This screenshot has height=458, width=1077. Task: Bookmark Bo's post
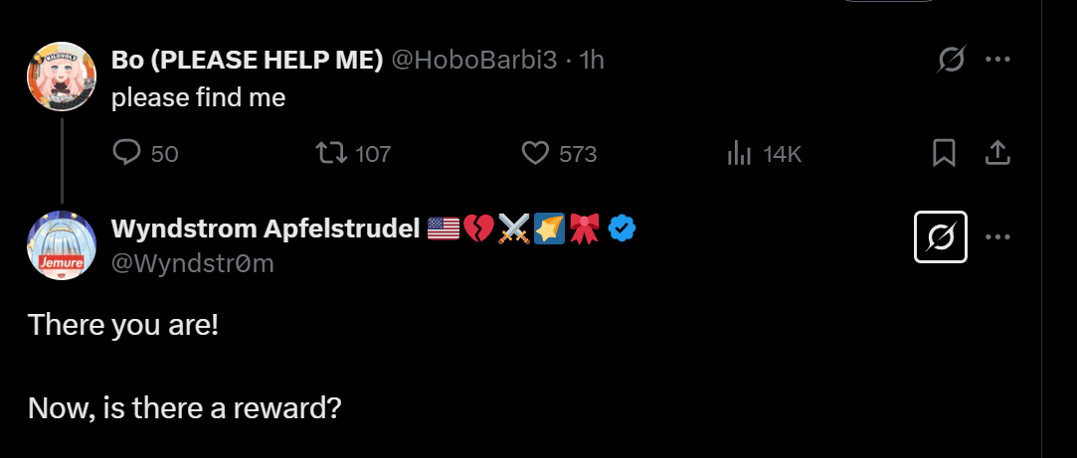[x=944, y=152]
